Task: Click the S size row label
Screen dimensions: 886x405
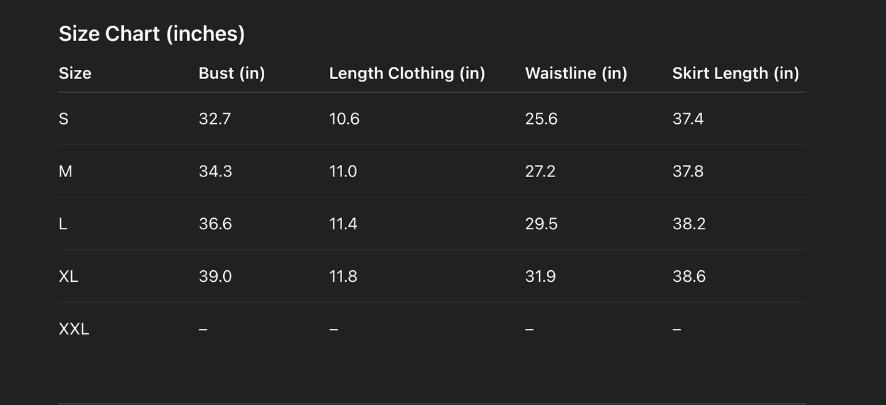Action: pyautogui.click(x=64, y=119)
